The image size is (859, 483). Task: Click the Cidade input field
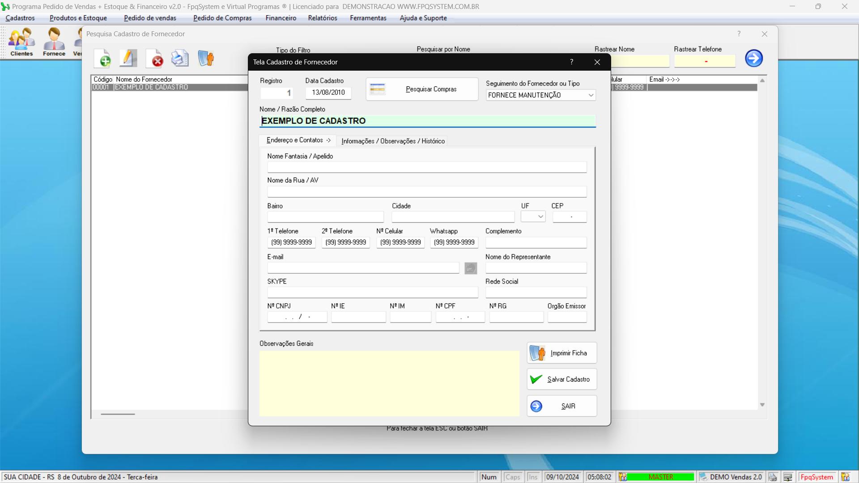(x=453, y=217)
